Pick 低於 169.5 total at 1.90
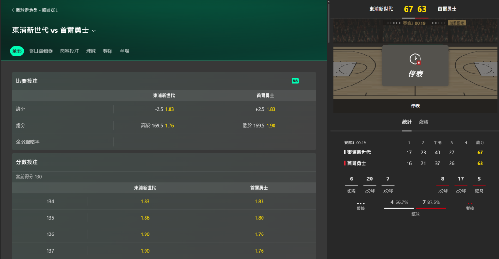Screen dimensions: 499x259 click(x=265, y=126)
